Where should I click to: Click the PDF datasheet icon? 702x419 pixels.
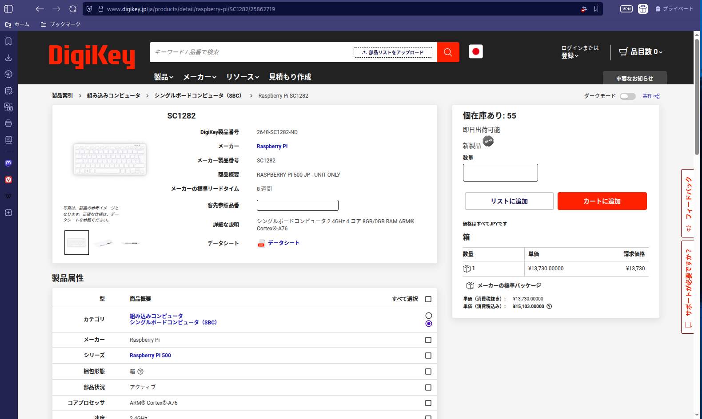pos(261,243)
